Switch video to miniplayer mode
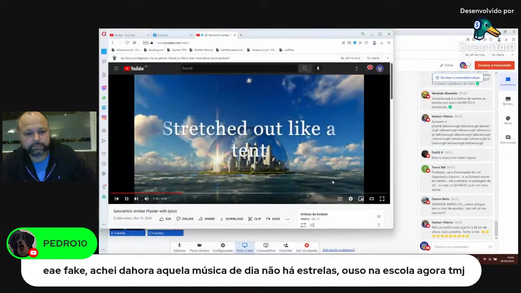521x293 pixels. click(x=361, y=199)
